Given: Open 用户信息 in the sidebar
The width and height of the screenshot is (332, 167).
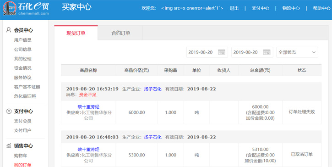Looking at the screenshot, I should click(22, 40).
